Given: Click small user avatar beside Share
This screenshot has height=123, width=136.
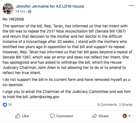Looking at the screenshot, I should pyautogui.click(x=125, y=116).
